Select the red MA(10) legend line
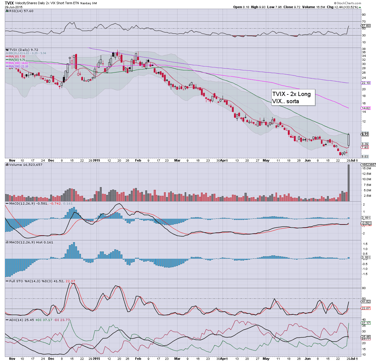This screenshot has width=376, height=361. (16, 56)
